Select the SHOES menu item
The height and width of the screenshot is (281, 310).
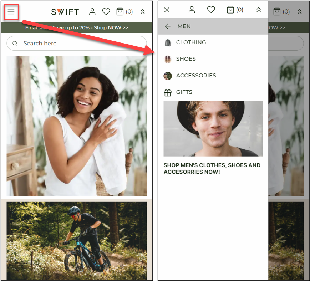click(186, 59)
